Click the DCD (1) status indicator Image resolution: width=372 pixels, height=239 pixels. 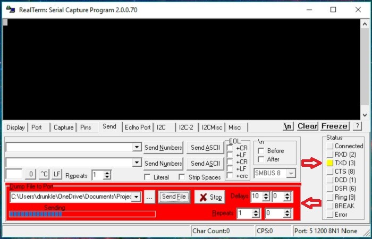(x=330, y=180)
